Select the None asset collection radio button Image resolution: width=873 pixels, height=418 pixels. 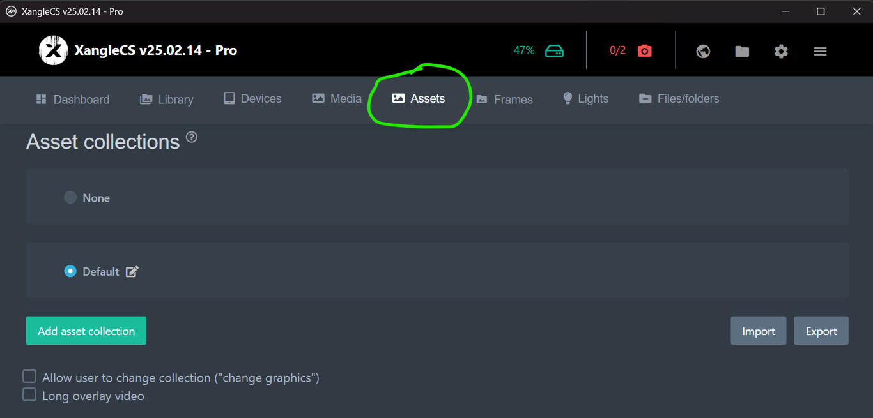point(70,198)
